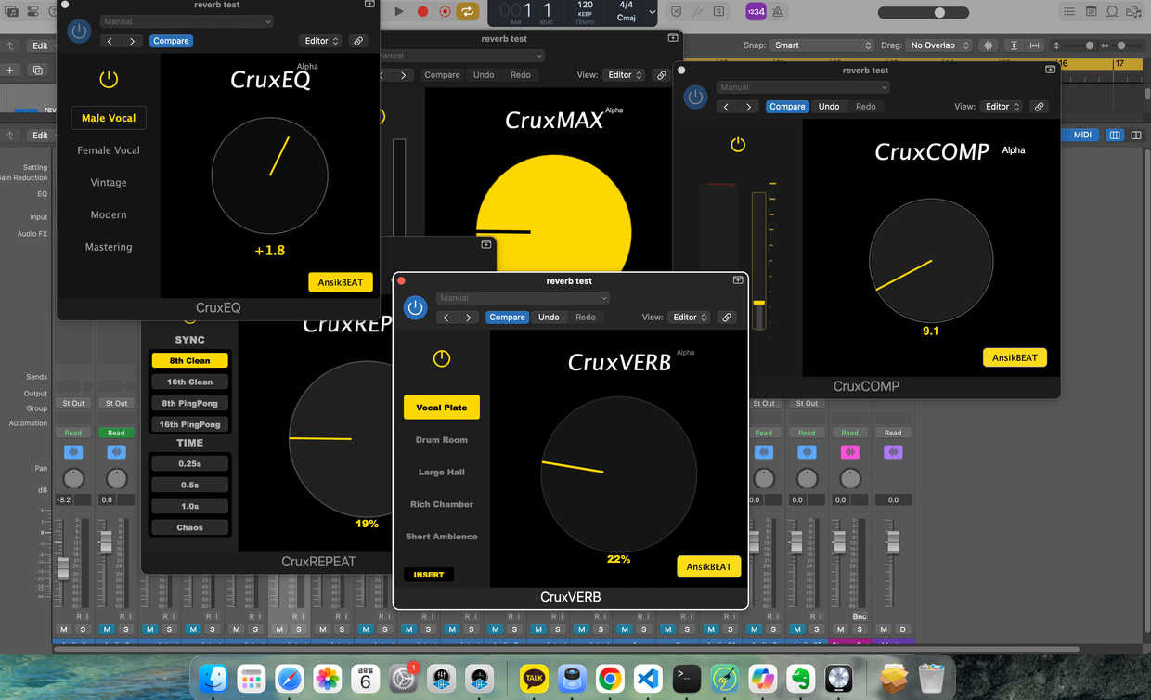Switch to the MIDI tab in mixer
Screen dimensions: 1151x700
pos(1082,136)
